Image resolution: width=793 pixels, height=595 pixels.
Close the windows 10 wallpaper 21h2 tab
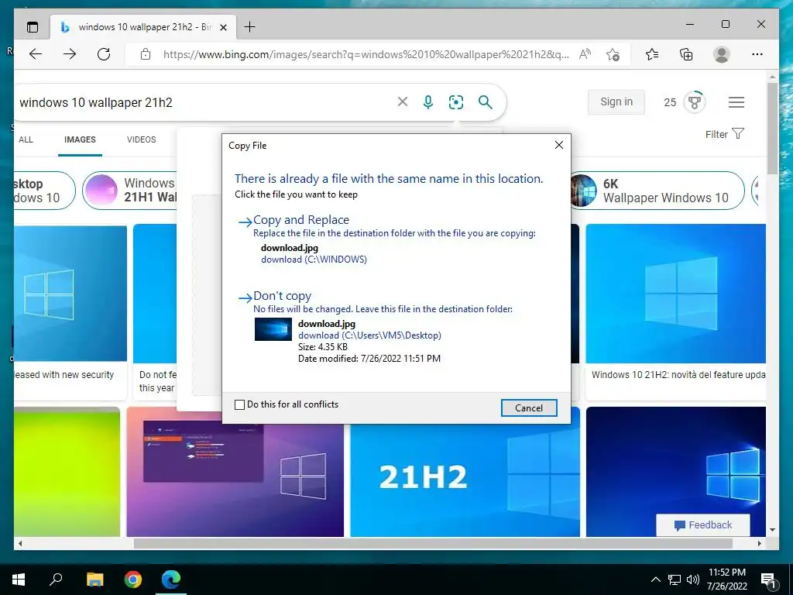point(223,27)
